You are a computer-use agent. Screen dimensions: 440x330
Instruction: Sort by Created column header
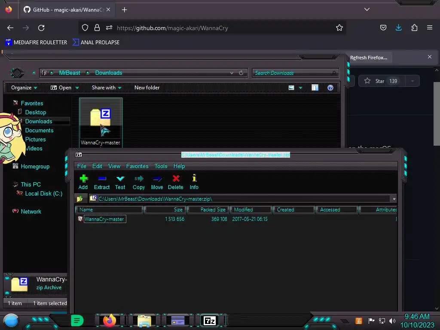(x=294, y=210)
